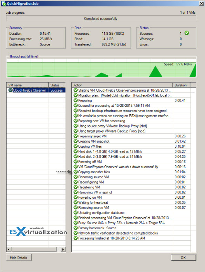The width and height of the screenshot is (205, 272).
Task: Click check icon for Creating VM snapshot
Action: pos(75,141)
